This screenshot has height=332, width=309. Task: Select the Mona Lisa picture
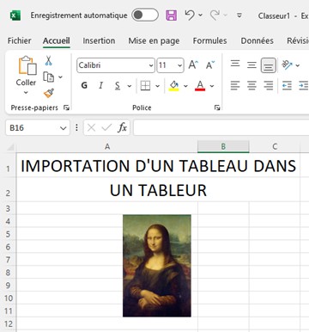coord(157,266)
